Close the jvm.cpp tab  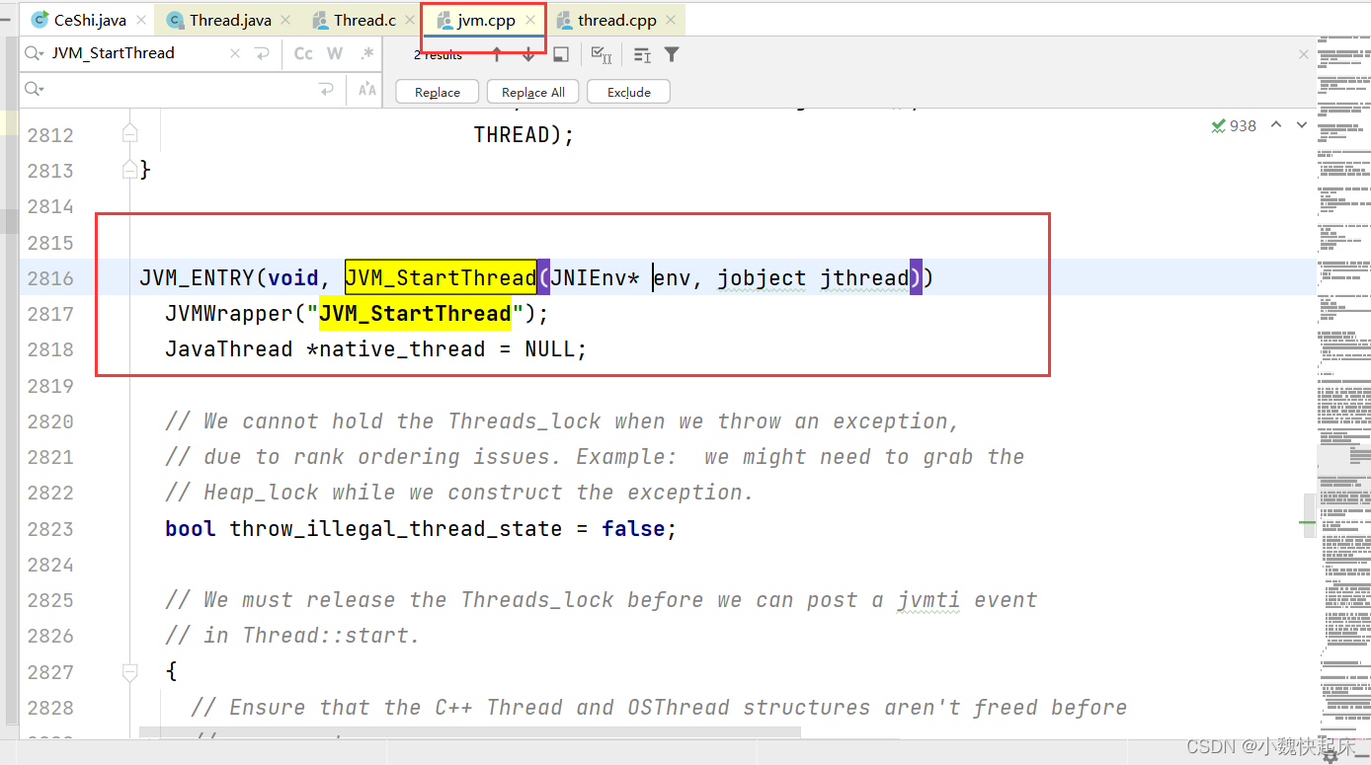tap(530, 20)
